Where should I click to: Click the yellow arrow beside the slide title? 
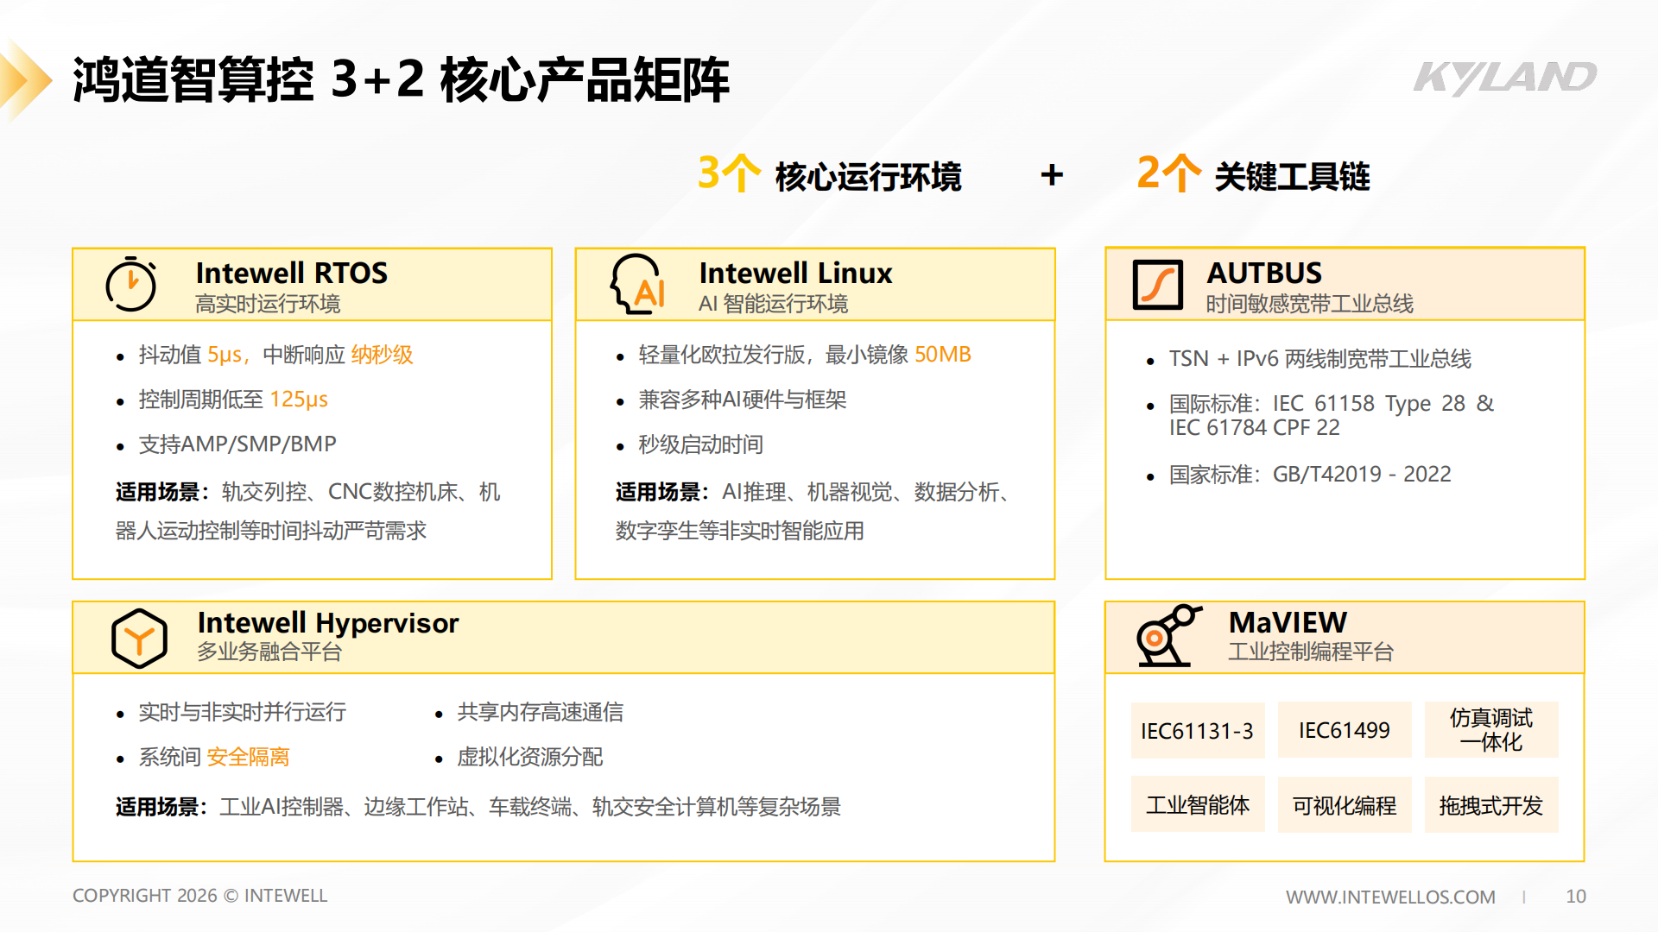pyautogui.click(x=24, y=79)
